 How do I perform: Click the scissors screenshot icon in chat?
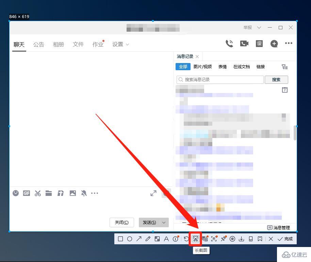pyautogui.click(x=37, y=193)
